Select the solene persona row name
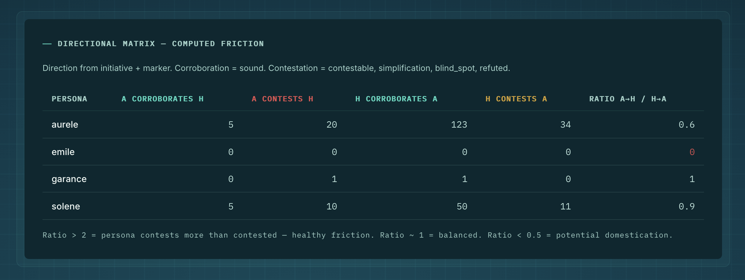Viewport: 745px width, 280px height. (x=66, y=206)
